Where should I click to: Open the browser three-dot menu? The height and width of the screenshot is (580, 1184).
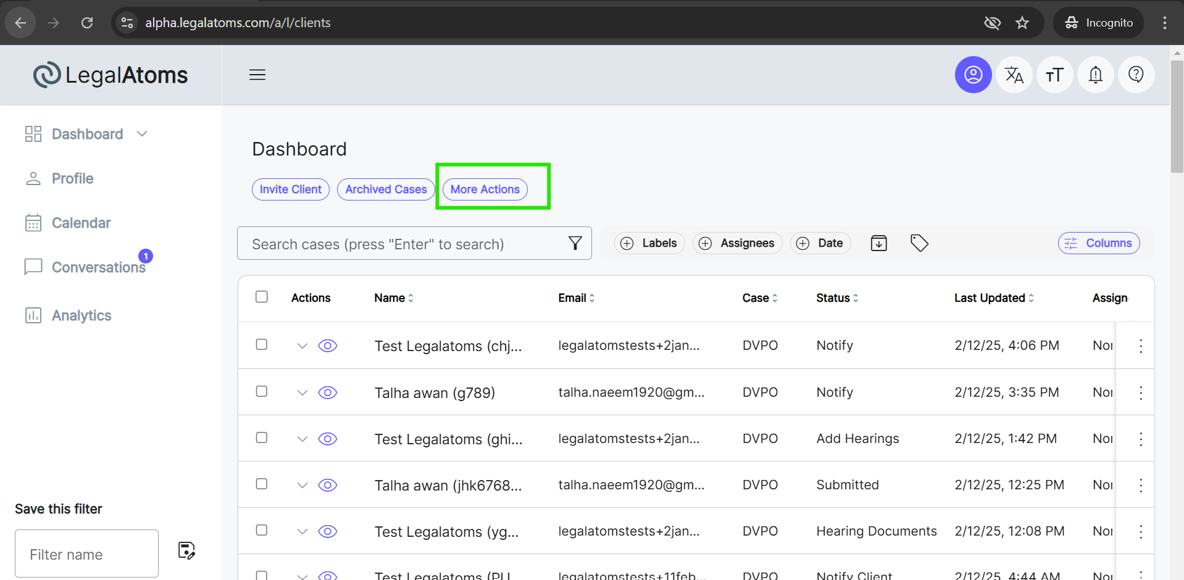(1164, 23)
